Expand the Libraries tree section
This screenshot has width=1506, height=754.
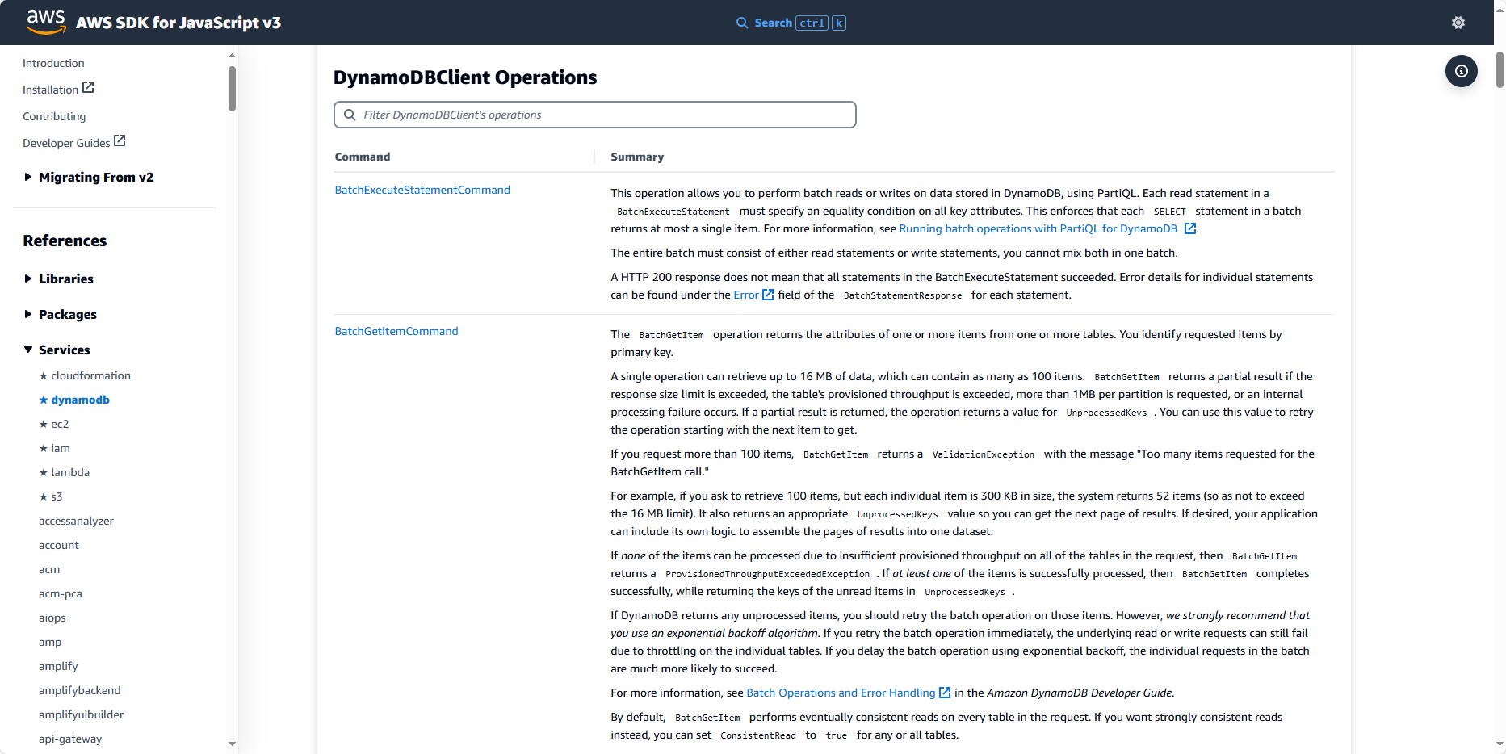(28, 279)
